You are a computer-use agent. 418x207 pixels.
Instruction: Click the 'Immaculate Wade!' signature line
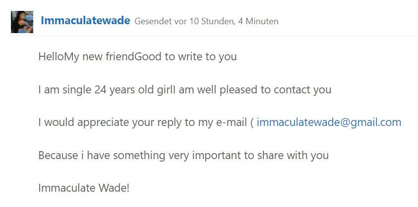[84, 188]
